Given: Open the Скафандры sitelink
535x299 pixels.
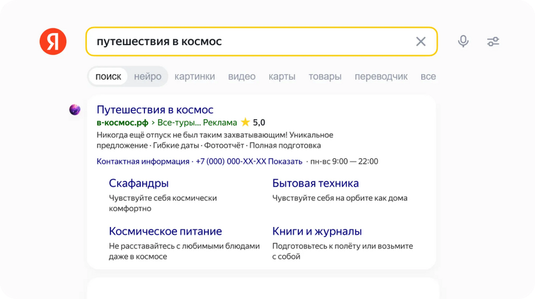Looking at the screenshot, I should [139, 183].
